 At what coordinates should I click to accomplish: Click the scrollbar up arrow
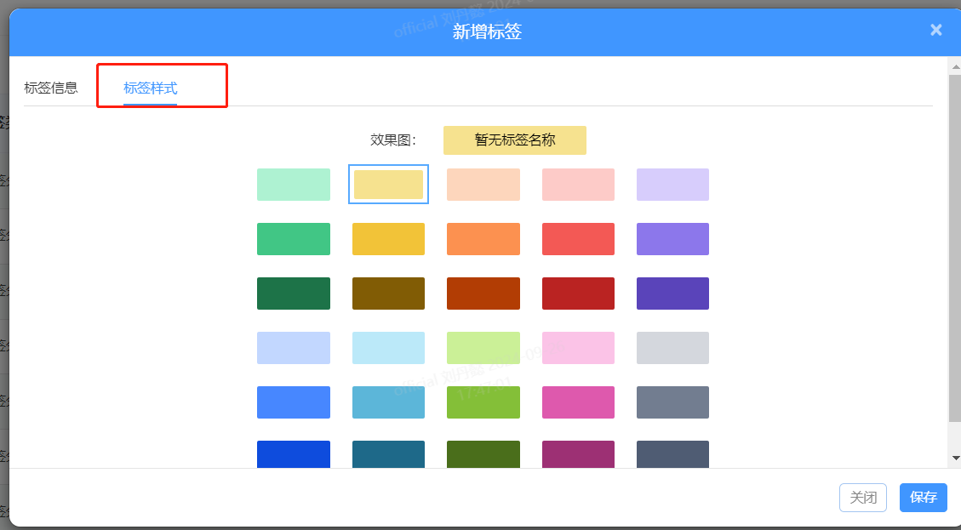(954, 66)
